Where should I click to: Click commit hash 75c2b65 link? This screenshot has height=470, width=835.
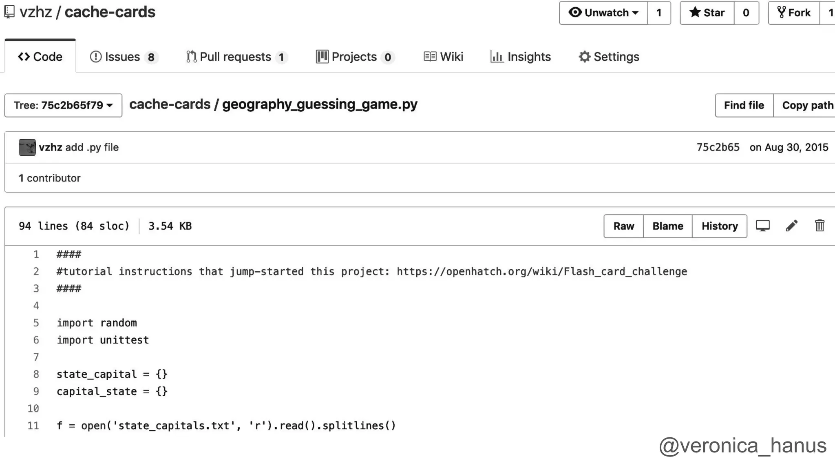[x=718, y=148]
